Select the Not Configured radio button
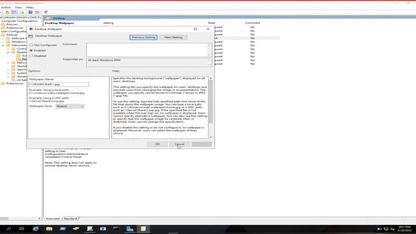Image resolution: width=416 pixels, height=234 pixels. pyautogui.click(x=31, y=45)
